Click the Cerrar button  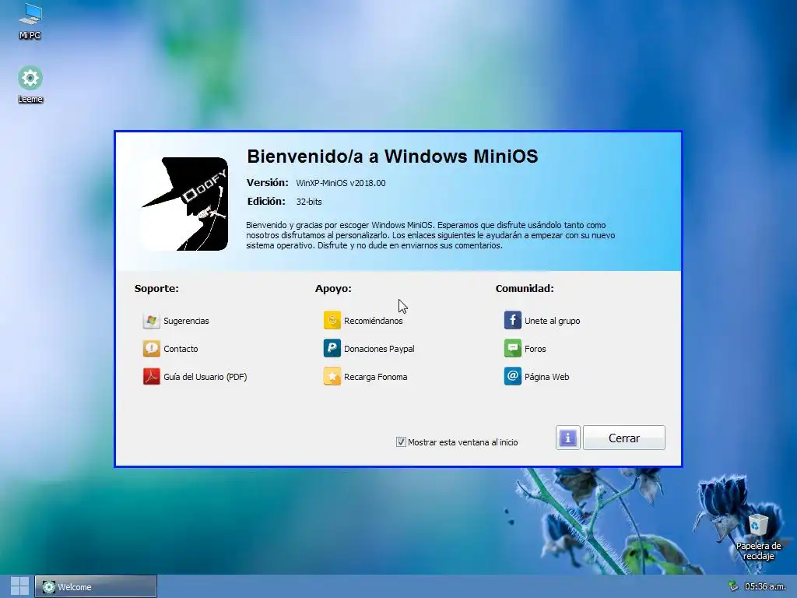[x=623, y=438]
